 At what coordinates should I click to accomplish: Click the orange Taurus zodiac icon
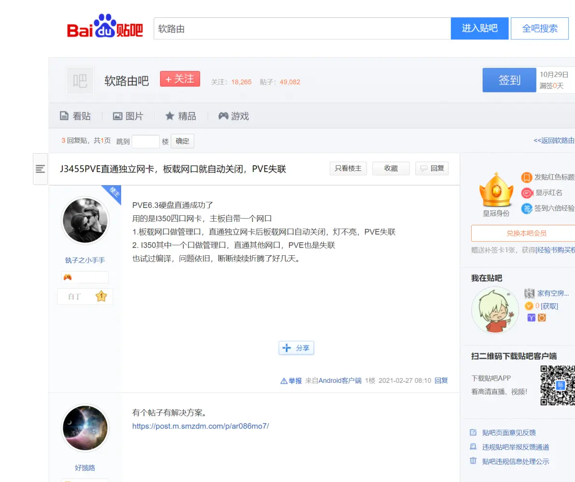[542, 317]
